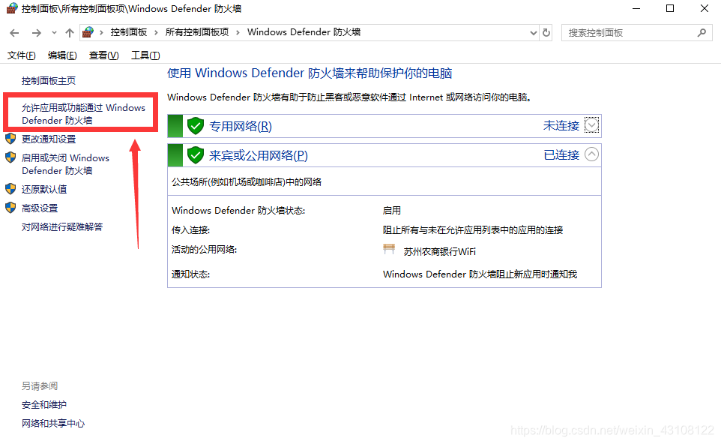Go to 控制面板主页
This screenshot has height=444, width=721.
click(49, 81)
